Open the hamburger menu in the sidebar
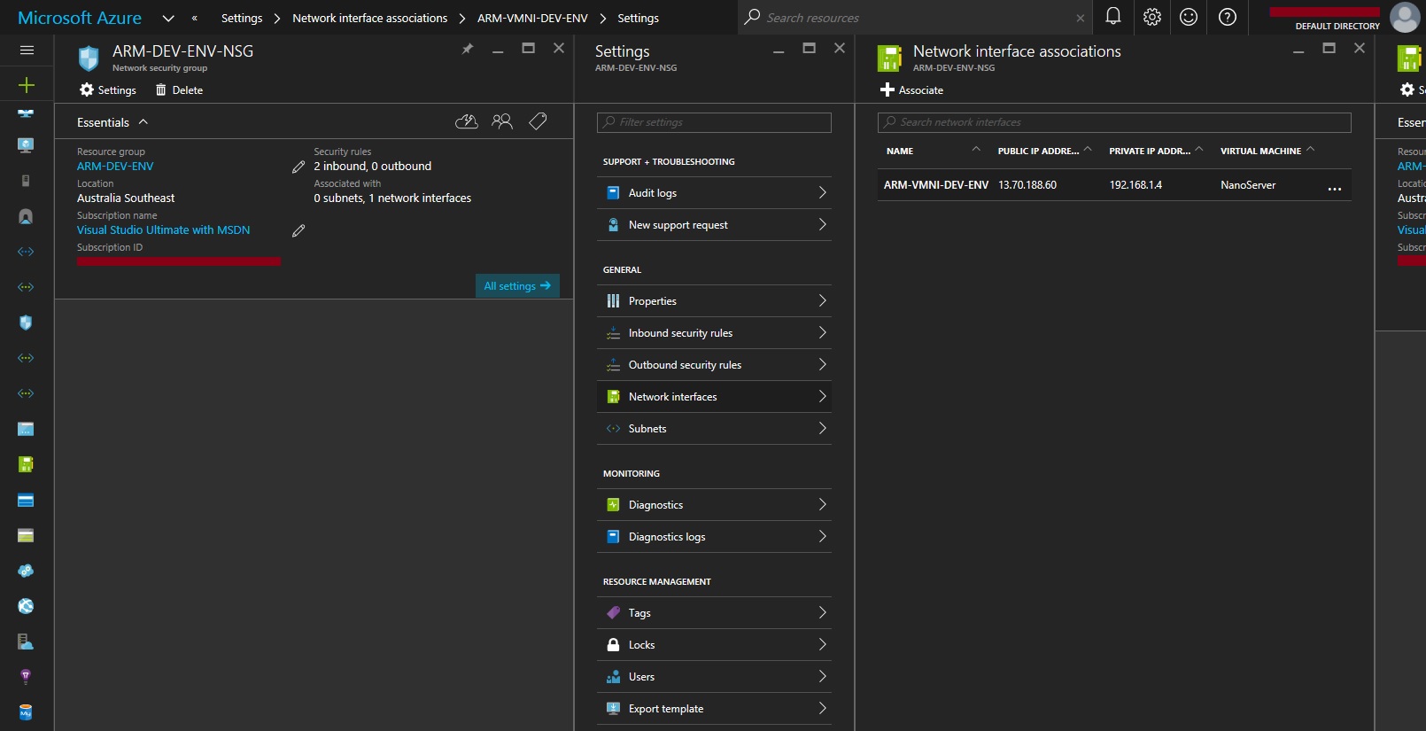The width and height of the screenshot is (1426, 731). 27,51
